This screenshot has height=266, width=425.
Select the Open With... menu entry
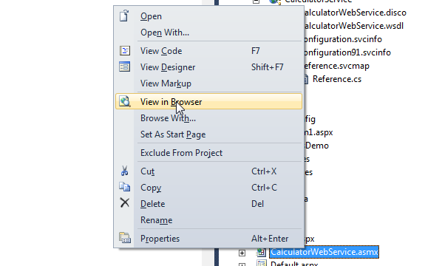click(165, 33)
